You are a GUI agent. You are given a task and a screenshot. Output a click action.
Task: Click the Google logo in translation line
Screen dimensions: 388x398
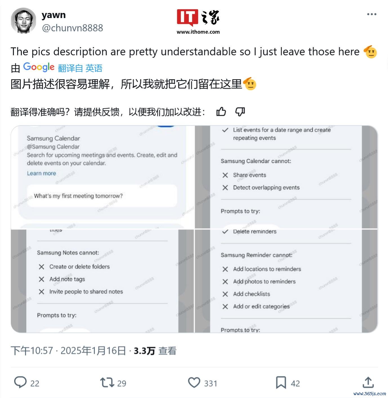[x=39, y=67]
